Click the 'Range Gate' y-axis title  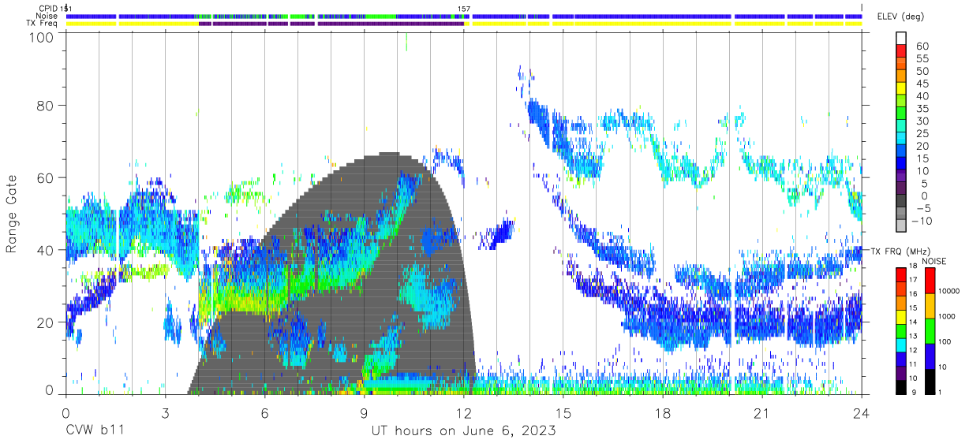(12, 215)
